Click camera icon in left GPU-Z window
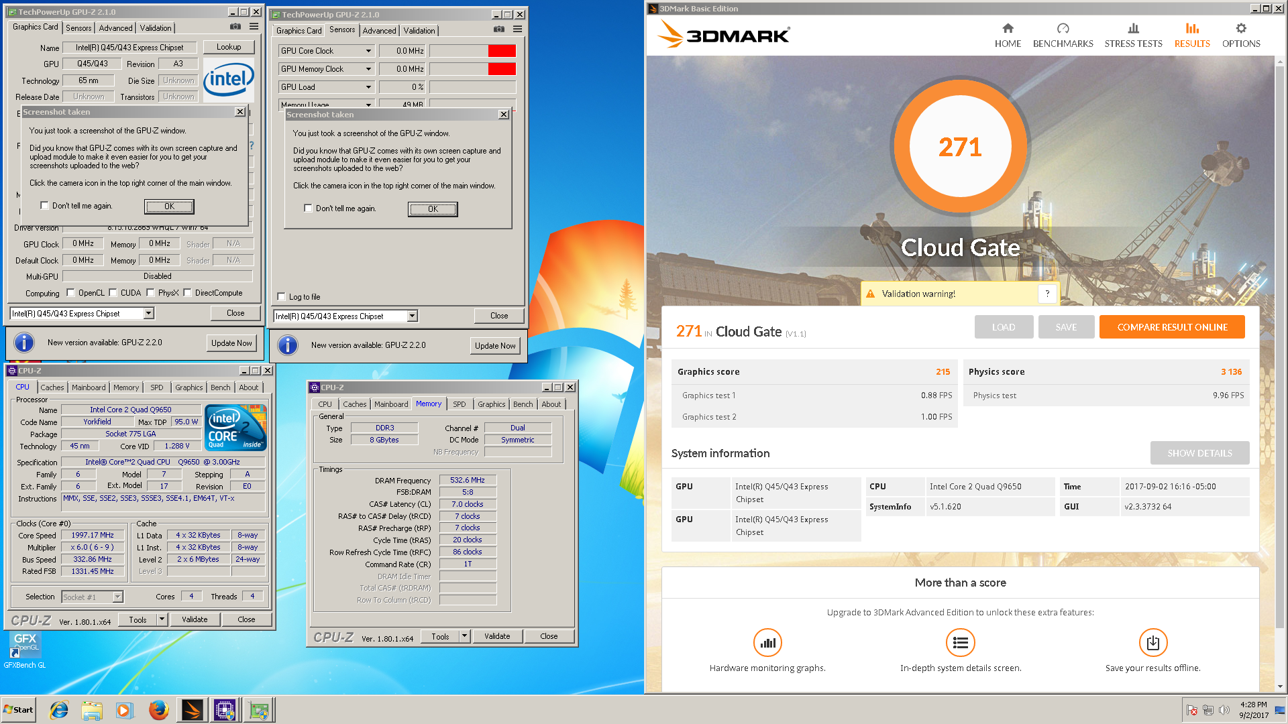The width and height of the screenshot is (1288, 724). tap(235, 27)
